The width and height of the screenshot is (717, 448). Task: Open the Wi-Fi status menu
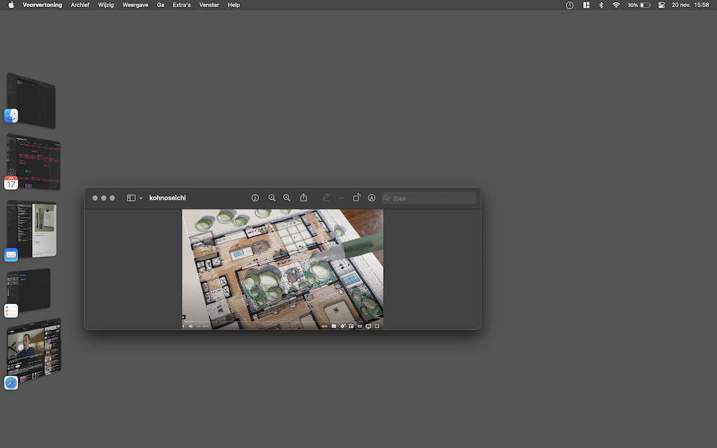[x=616, y=5]
